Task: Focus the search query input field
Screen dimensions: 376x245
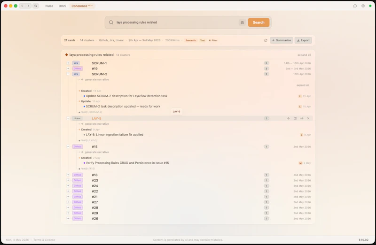Action: click(x=176, y=22)
